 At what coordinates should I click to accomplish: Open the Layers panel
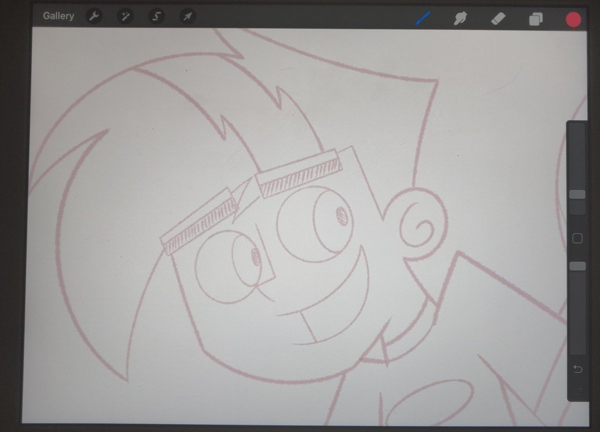coord(535,19)
